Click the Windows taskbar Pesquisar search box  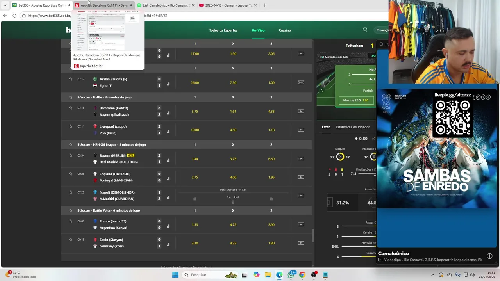pos(210,275)
